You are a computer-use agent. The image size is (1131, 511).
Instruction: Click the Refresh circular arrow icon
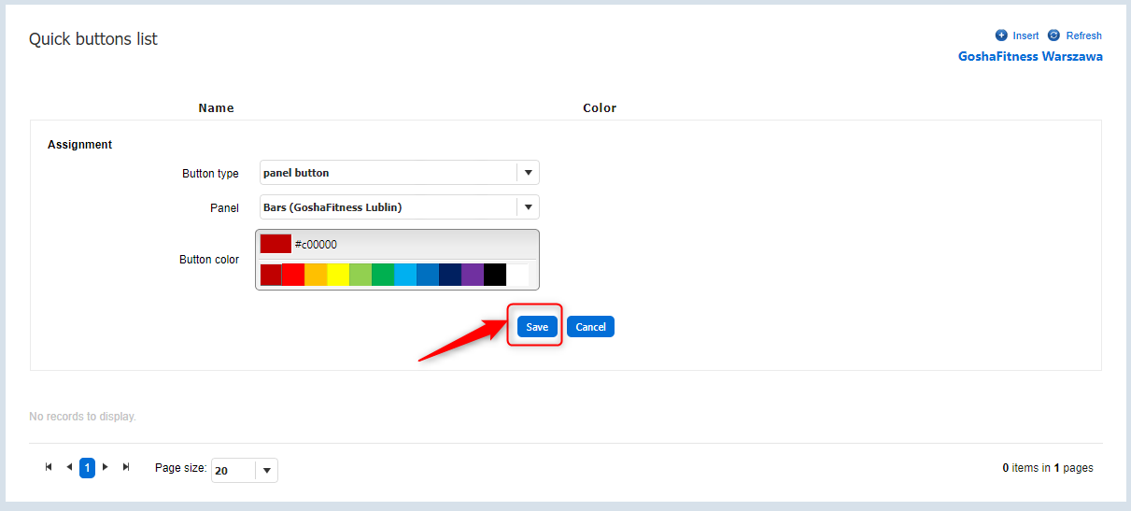(1053, 35)
